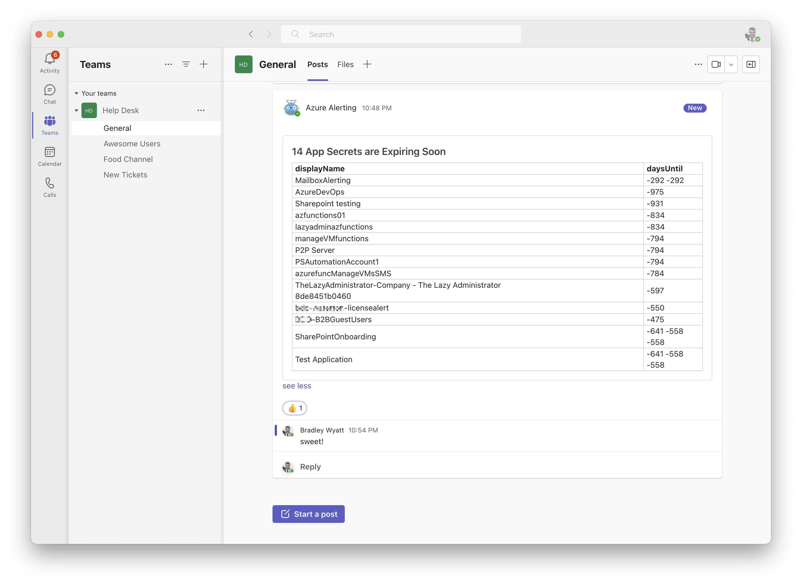Collapse the Your teams section
The width and height of the screenshot is (802, 585).
click(x=76, y=93)
